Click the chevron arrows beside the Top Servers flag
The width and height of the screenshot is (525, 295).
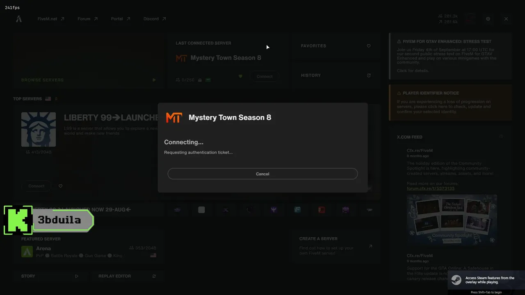[x=56, y=99]
